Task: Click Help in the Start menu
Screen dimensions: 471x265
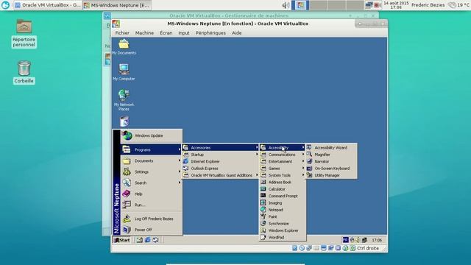Action: click(x=152, y=194)
